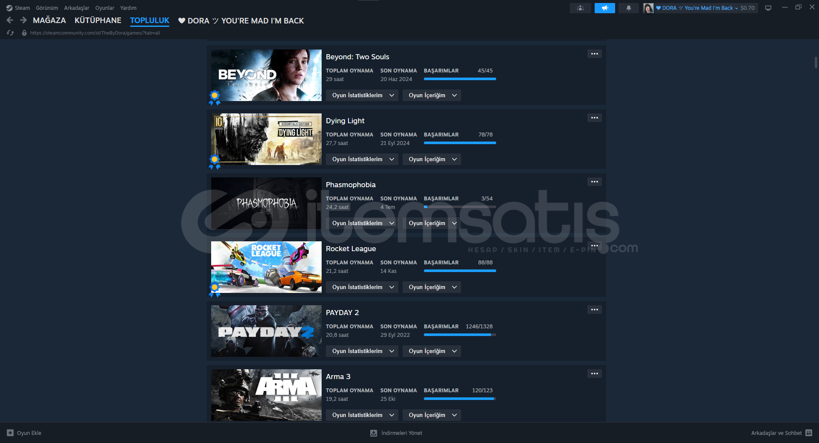Open the options menu for PAYDAY 2
819x443 pixels.
595,310
